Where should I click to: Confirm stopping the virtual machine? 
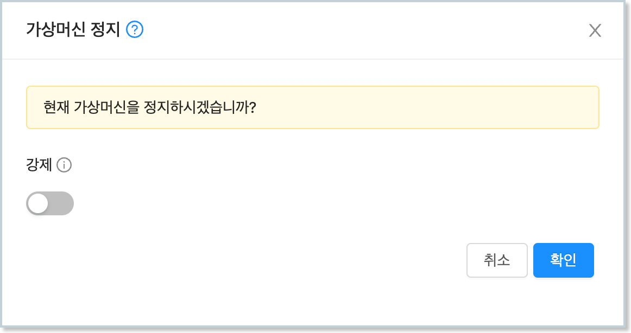[x=564, y=260]
